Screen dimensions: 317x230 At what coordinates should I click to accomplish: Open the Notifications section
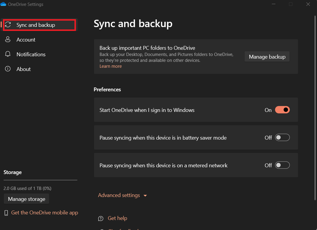click(x=39, y=54)
